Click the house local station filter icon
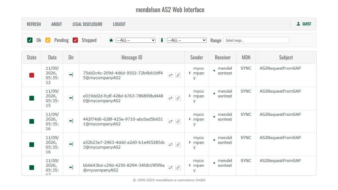 (x=111, y=40)
